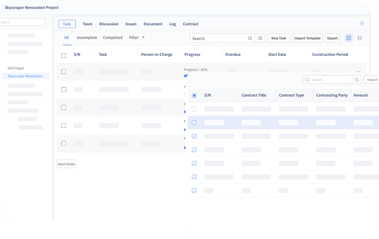Open the Log tab
Viewport: 379px width, 239px height.
tap(173, 24)
